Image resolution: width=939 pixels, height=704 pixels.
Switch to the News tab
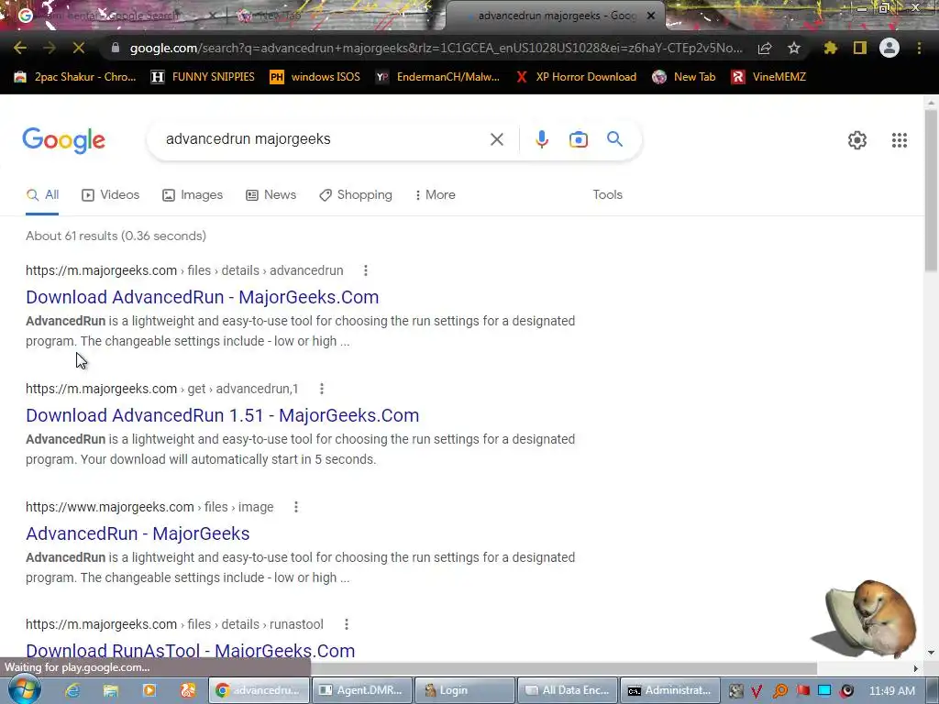tap(271, 195)
